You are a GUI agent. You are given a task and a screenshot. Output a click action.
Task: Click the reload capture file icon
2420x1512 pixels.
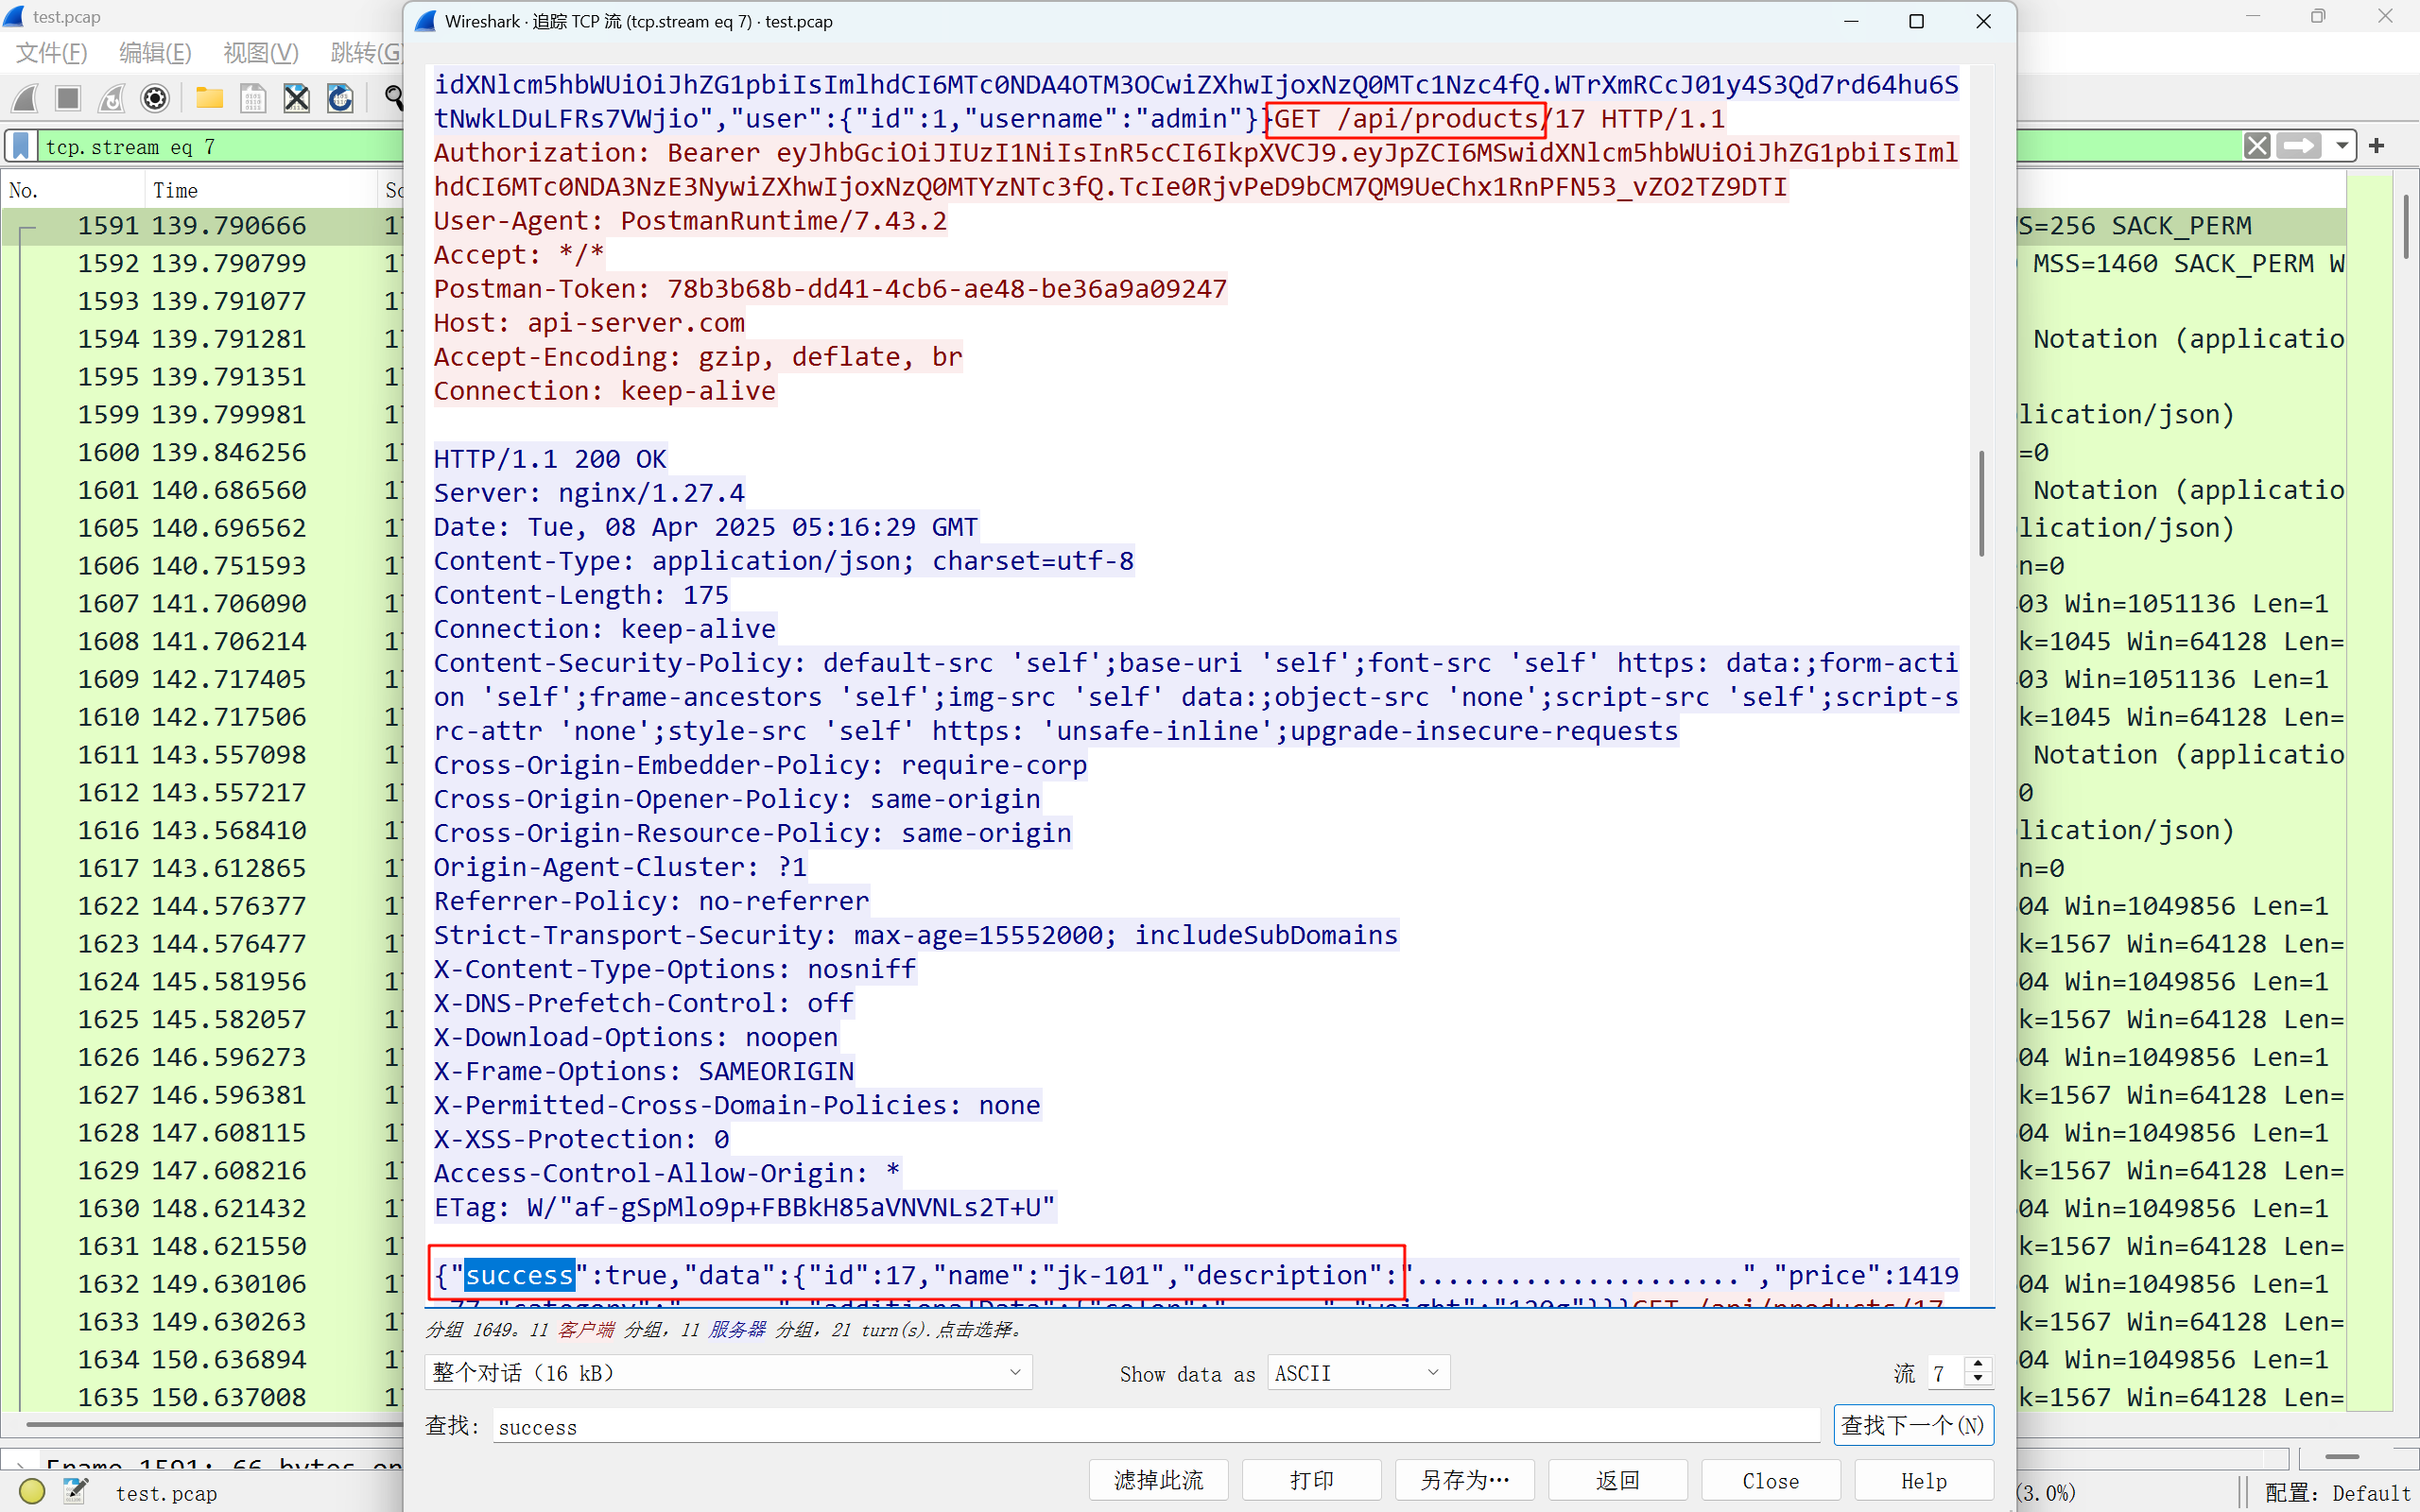(x=340, y=98)
